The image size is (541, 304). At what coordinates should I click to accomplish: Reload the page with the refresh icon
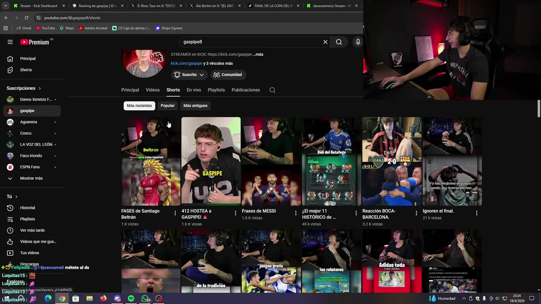[26, 18]
